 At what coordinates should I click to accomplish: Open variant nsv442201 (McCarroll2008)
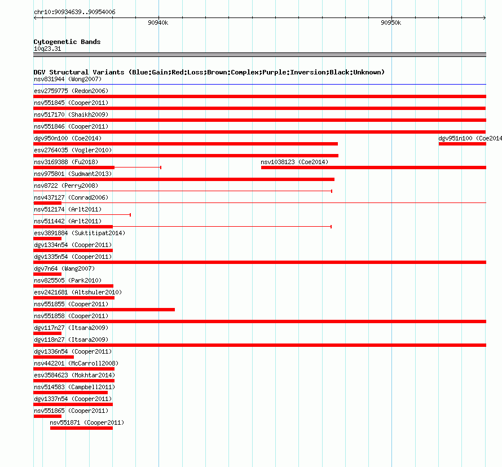[x=76, y=363]
